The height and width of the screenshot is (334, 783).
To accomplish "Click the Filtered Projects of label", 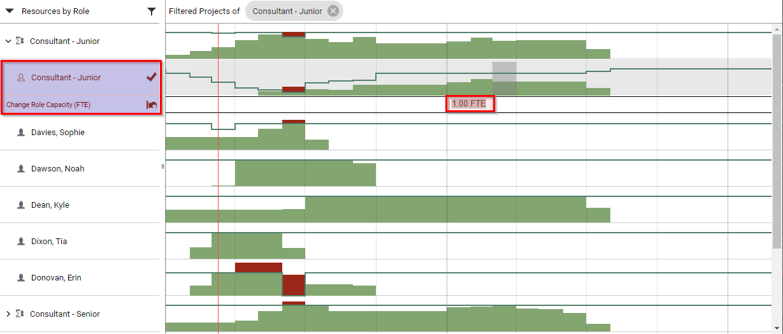I will click(205, 11).
